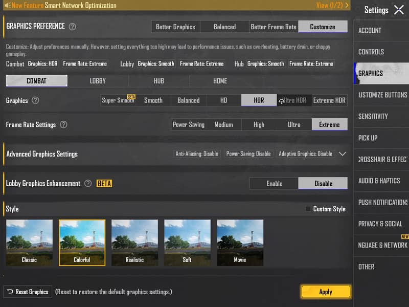Select the Better Frame Rate preference

coord(274,27)
